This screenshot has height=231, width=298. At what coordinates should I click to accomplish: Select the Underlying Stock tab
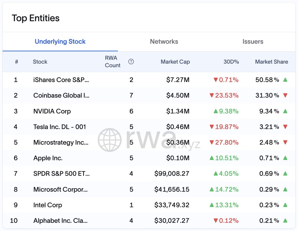click(x=60, y=41)
